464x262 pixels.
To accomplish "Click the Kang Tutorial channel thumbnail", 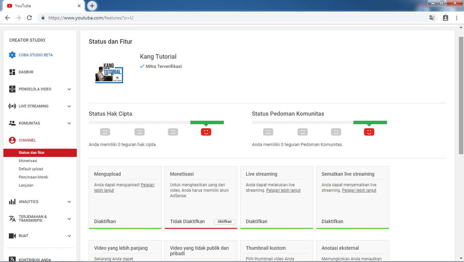I will point(109,73).
